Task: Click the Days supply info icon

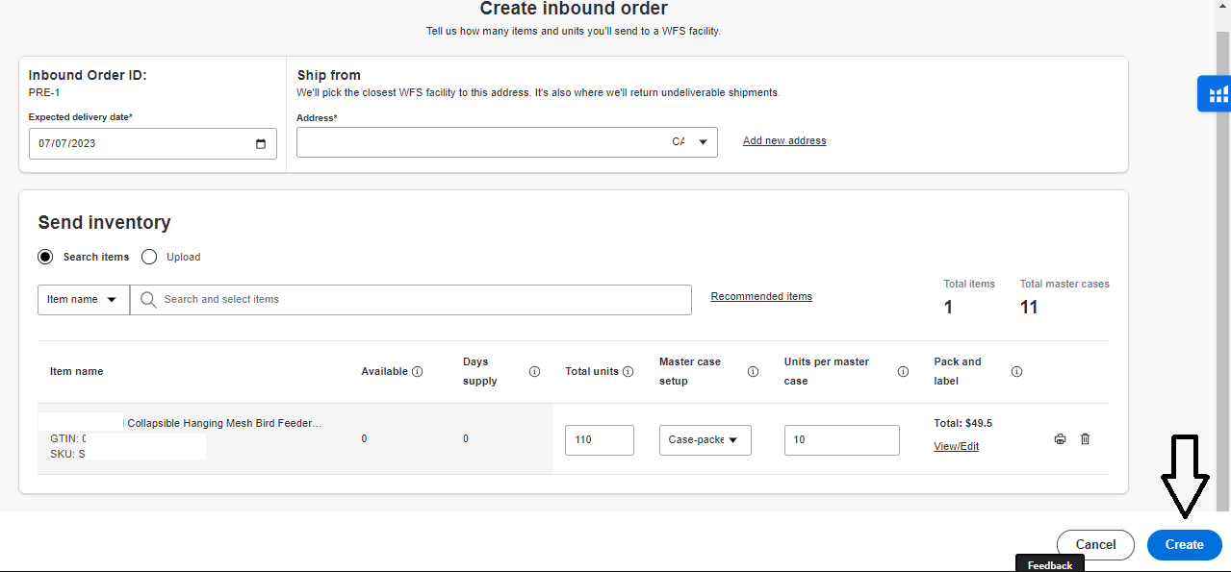Action: pos(534,372)
